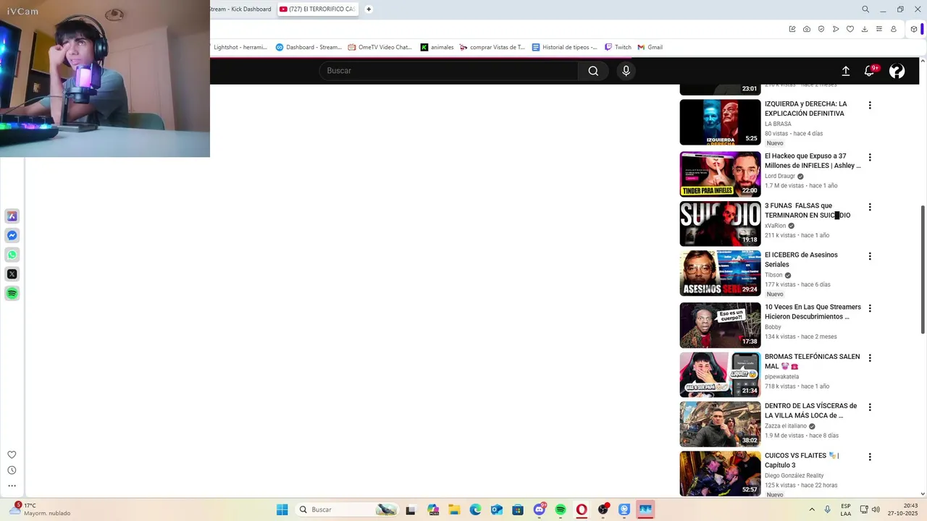Image resolution: width=927 pixels, height=521 pixels.
Task: Open Opera easy setup sliders icon
Action: tap(879, 29)
